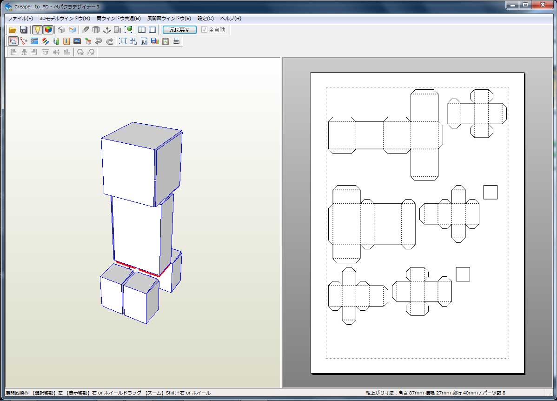This screenshot has height=401, width=557.
Task: Click the gray box icon in top toolbar
Action: [x=61, y=30]
